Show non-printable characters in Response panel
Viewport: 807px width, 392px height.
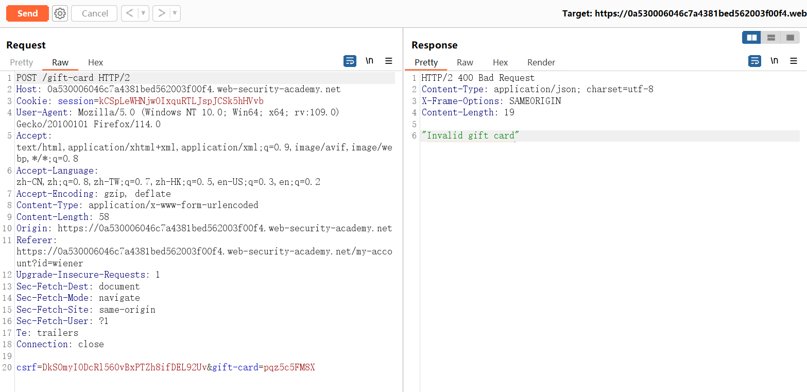(774, 61)
